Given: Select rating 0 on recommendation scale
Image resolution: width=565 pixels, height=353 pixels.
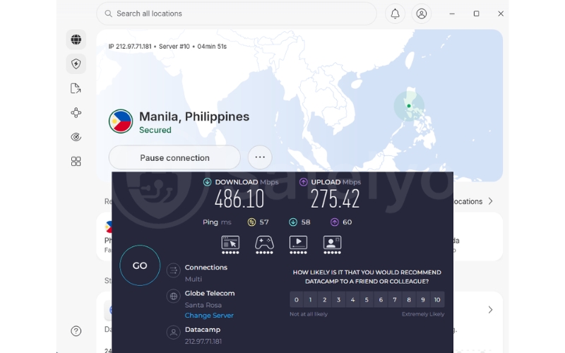Looking at the screenshot, I should coord(297,299).
